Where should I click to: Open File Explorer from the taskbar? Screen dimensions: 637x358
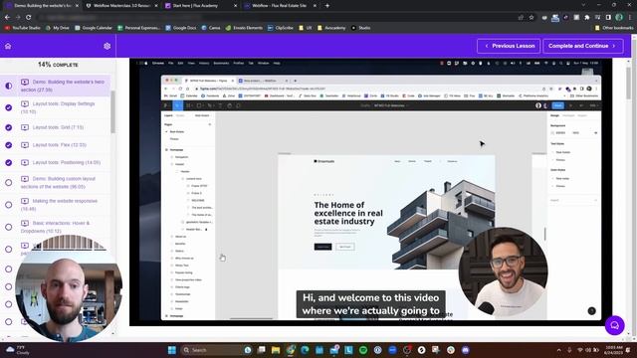click(x=276, y=350)
